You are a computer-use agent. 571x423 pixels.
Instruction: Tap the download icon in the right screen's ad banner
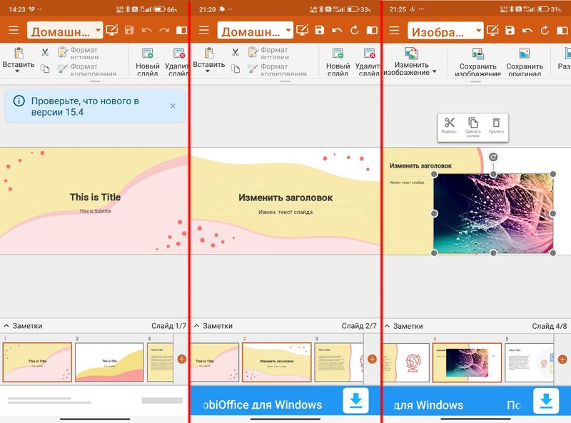click(x=546, y=401)
